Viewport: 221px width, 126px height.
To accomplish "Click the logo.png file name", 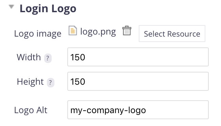I will click(x=98, y=32).
